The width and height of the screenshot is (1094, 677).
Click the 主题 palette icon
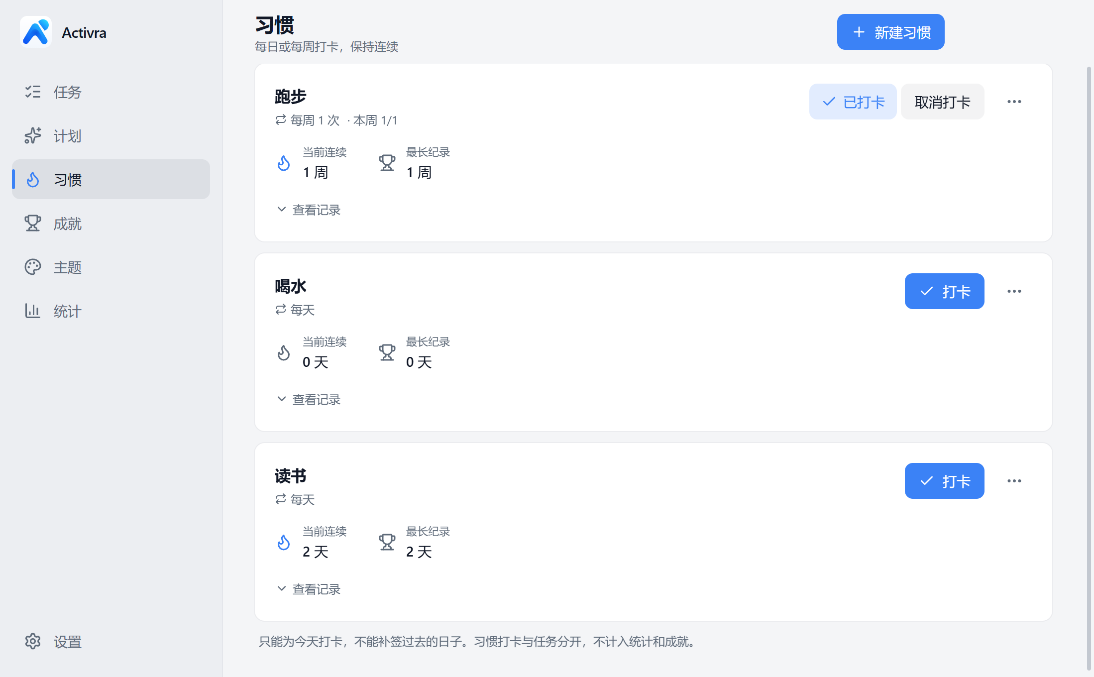pos(33,267)
